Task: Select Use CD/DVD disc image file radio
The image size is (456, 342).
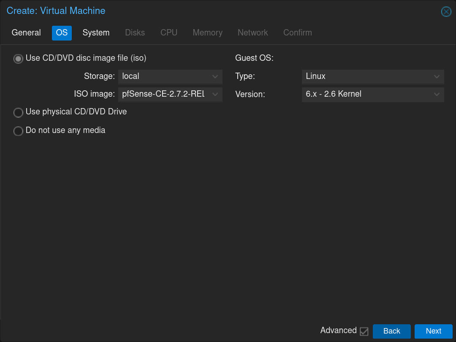Action: [x=18, y=59]
